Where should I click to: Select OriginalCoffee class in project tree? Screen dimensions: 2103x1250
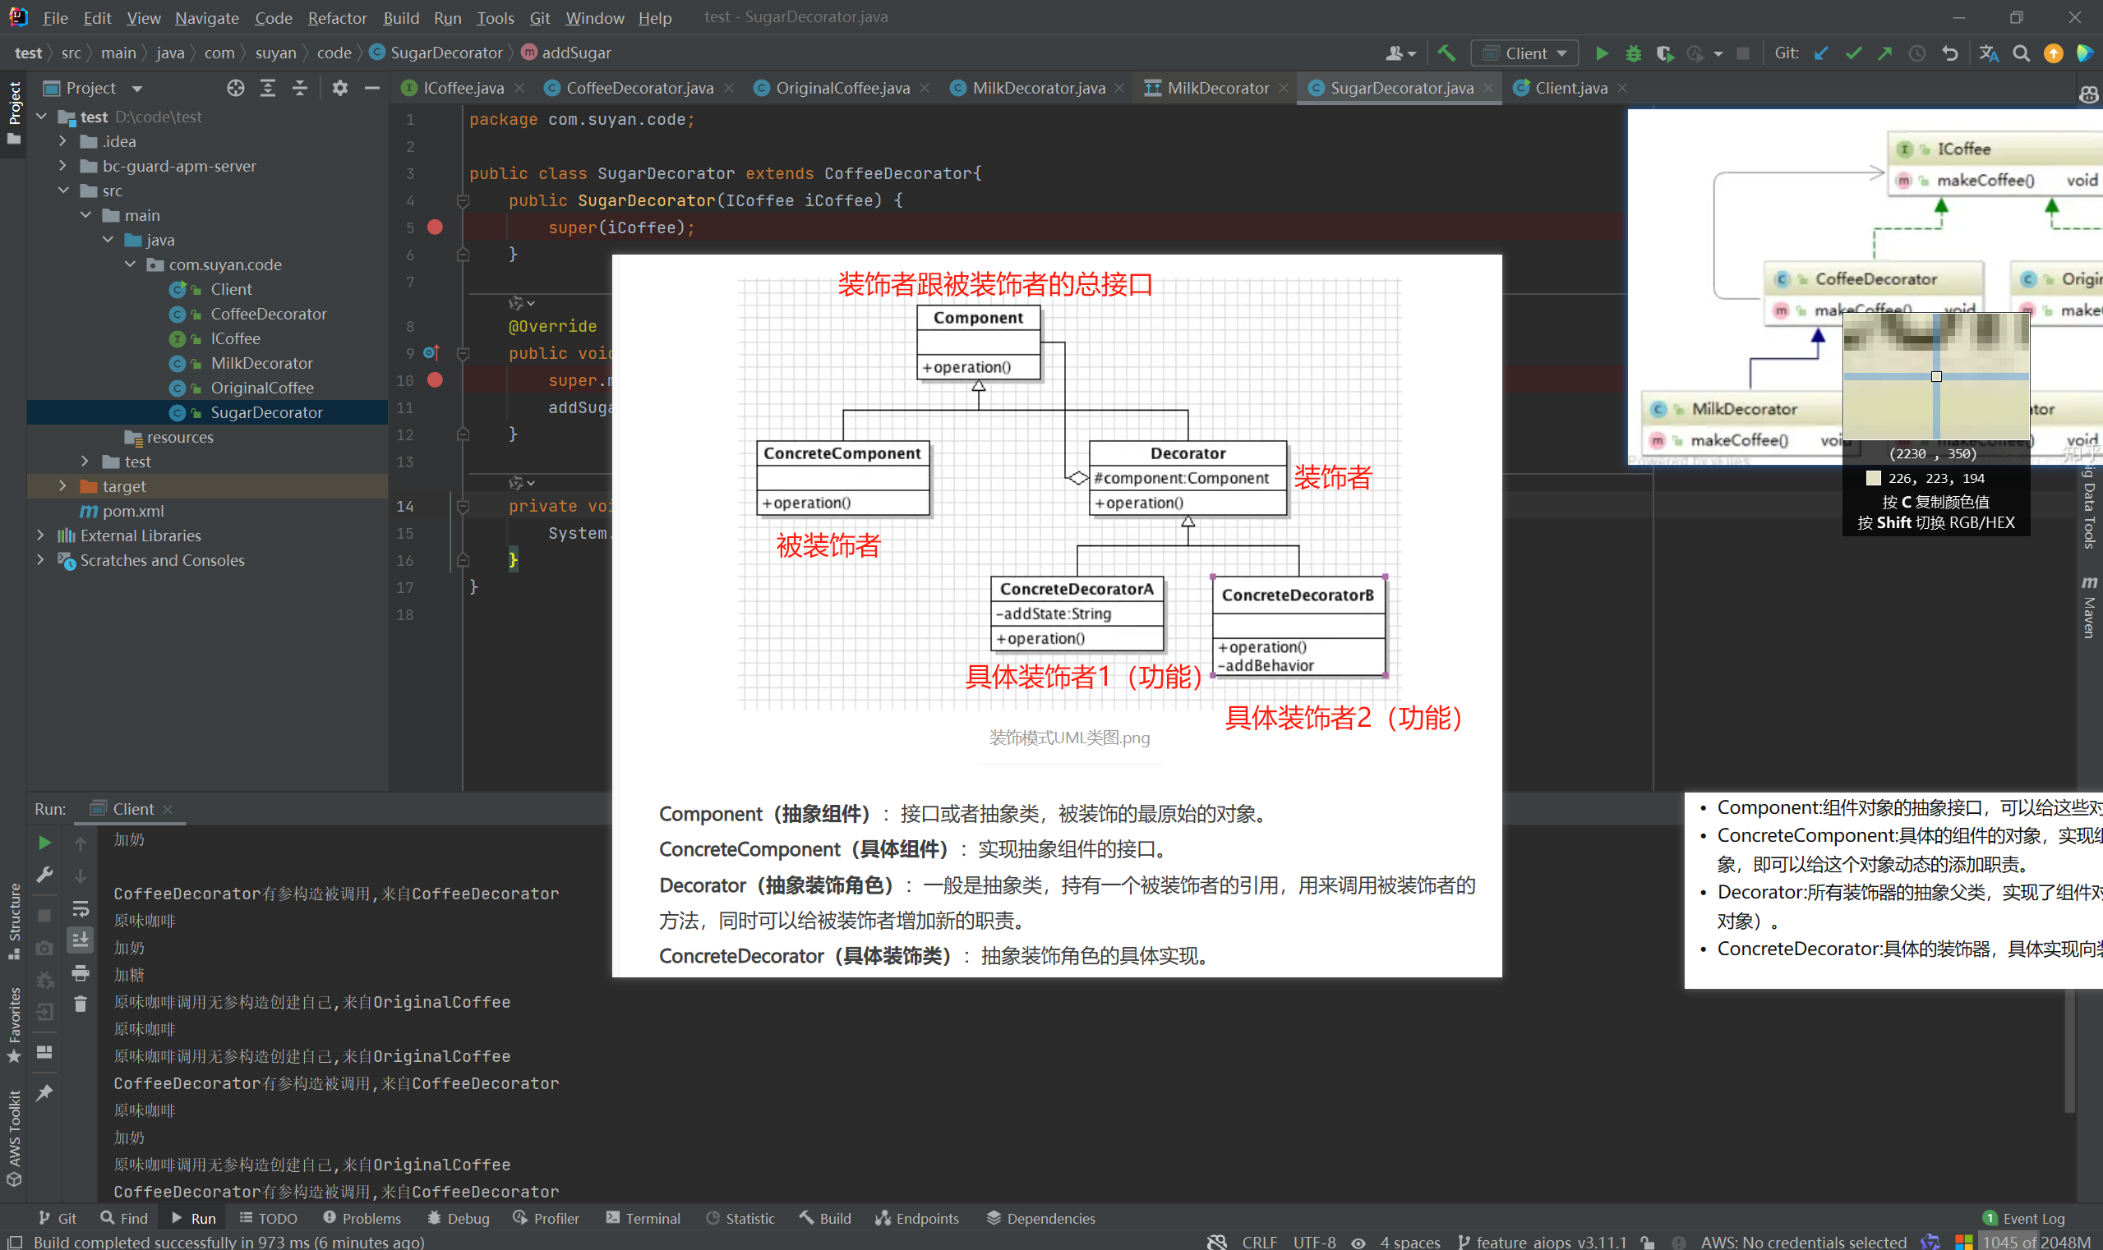(261, 388)
